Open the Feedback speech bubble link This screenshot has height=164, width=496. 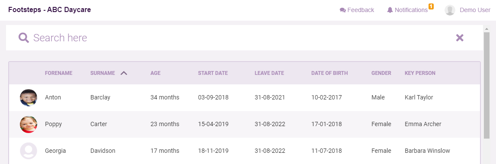click(x=357, y=10)
